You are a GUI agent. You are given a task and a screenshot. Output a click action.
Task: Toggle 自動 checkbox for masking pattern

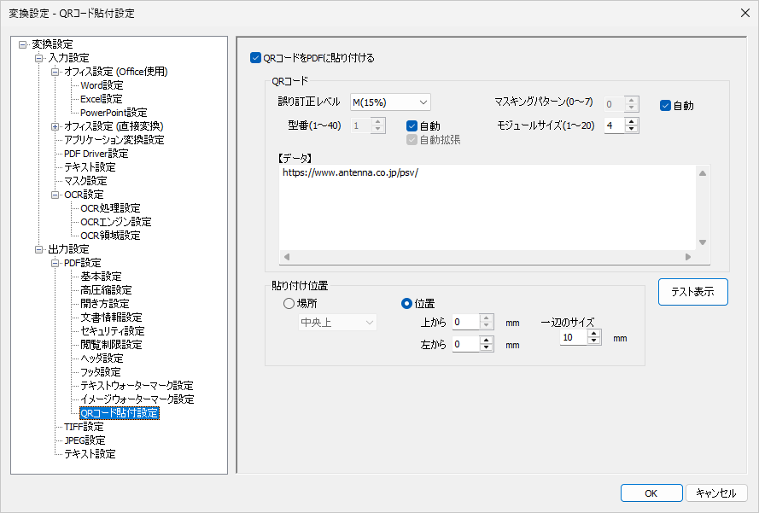[665, 106]
